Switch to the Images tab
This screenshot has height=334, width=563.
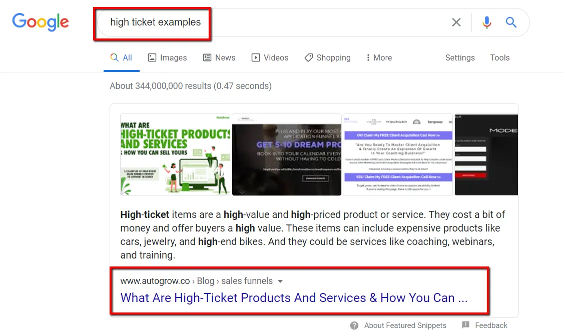tap(167, 57)
